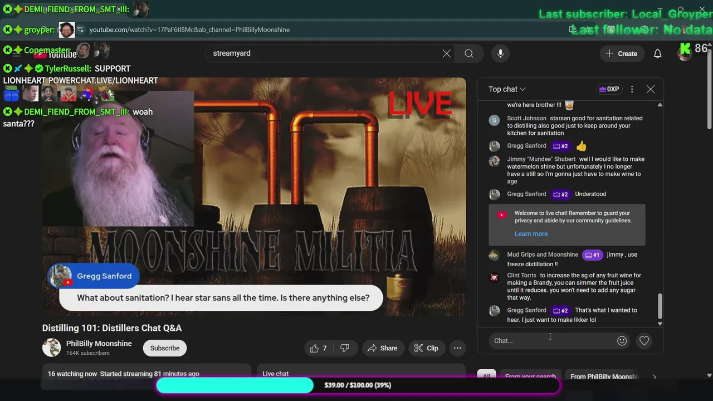Click the page scrollbar down arrow
Viewport: 713px width, 401px height.
709,375
